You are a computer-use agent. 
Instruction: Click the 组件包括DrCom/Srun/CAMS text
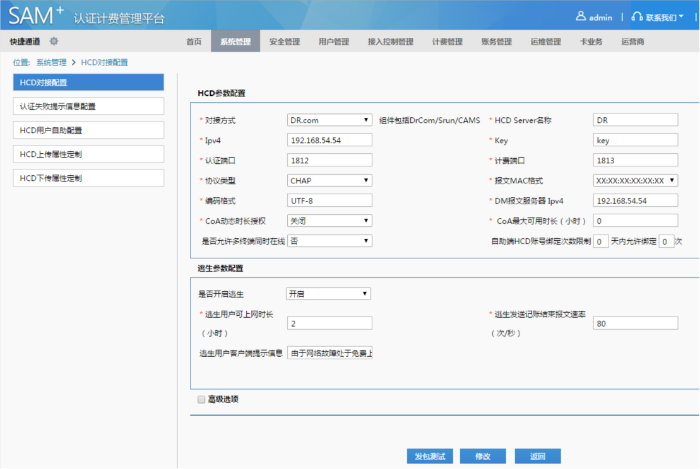429,120
